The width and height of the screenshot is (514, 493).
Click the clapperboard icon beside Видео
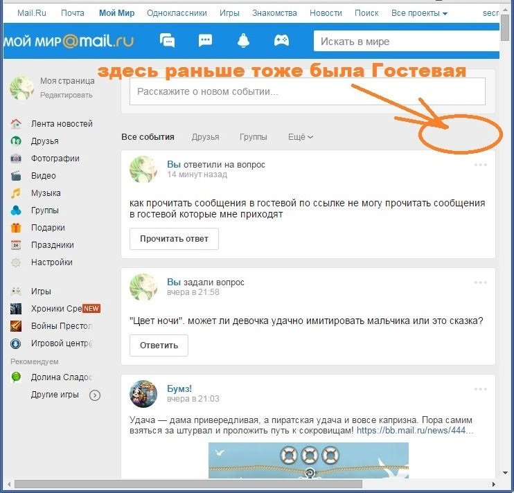pyautogui.click(x=16, y=176)
